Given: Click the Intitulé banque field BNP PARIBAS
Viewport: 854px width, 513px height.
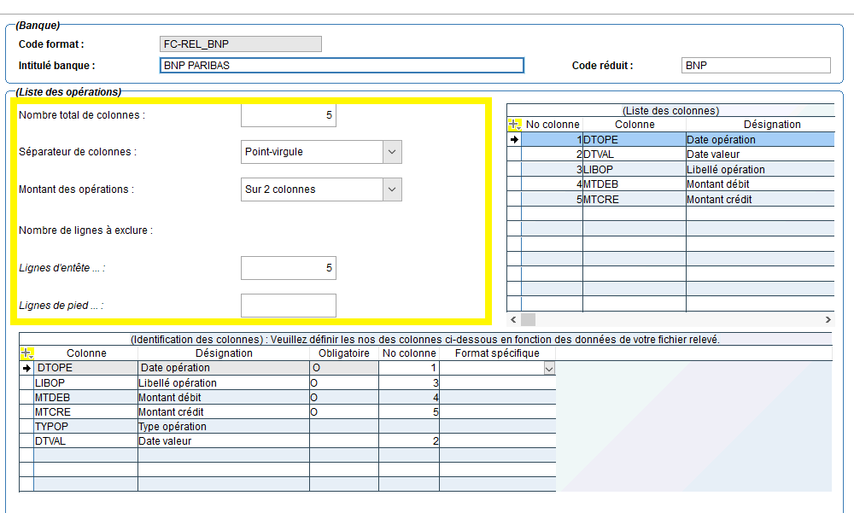Looking at the screenshot, I should click(342, 66).
